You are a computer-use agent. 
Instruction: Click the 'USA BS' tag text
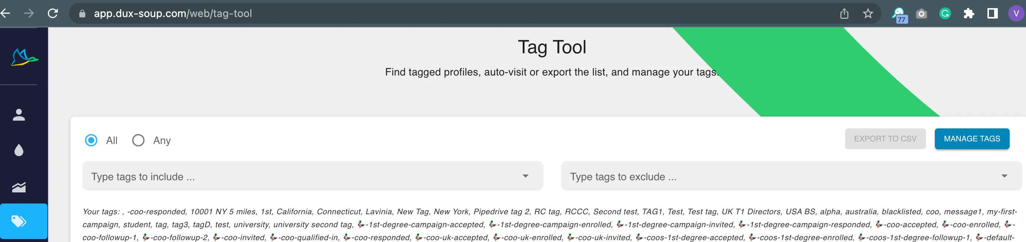coord(800,212)
